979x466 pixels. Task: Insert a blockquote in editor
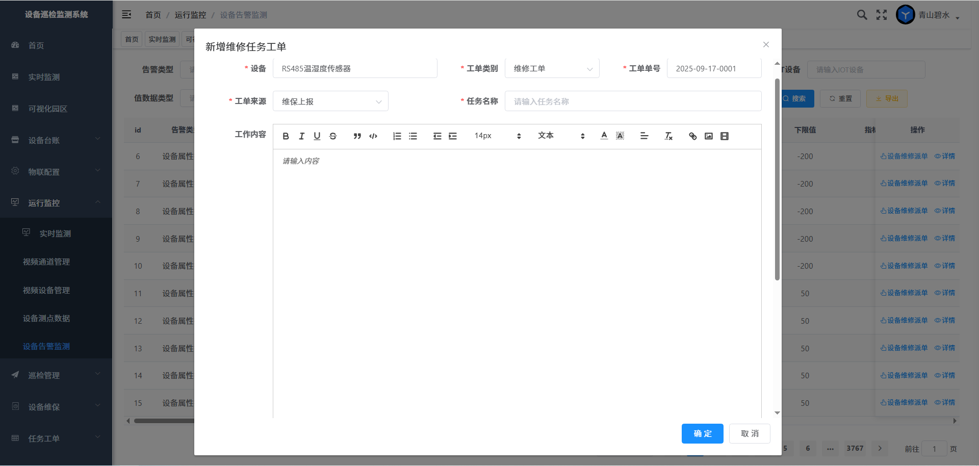click(357, 136)
